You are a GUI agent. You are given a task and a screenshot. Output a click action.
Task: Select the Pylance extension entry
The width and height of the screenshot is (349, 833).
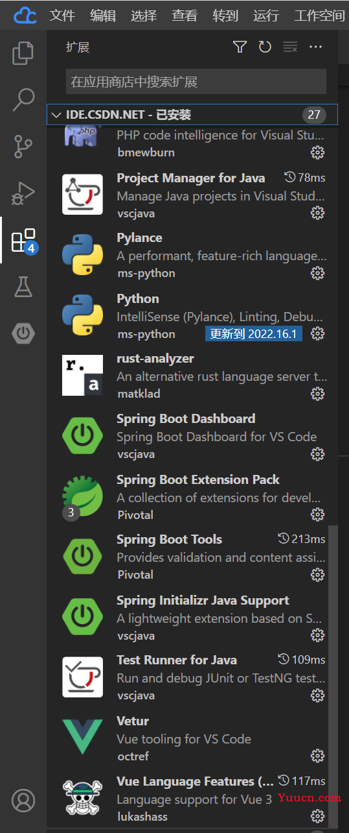coord(192,256)
